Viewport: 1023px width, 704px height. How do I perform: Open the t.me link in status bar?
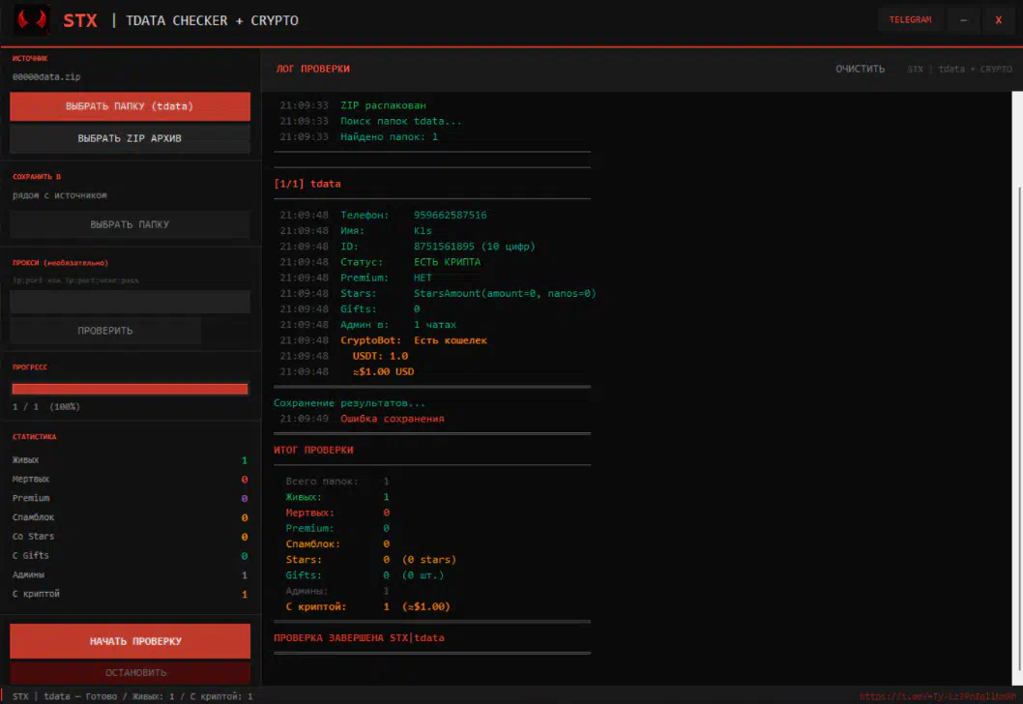(x=936, y=696)
